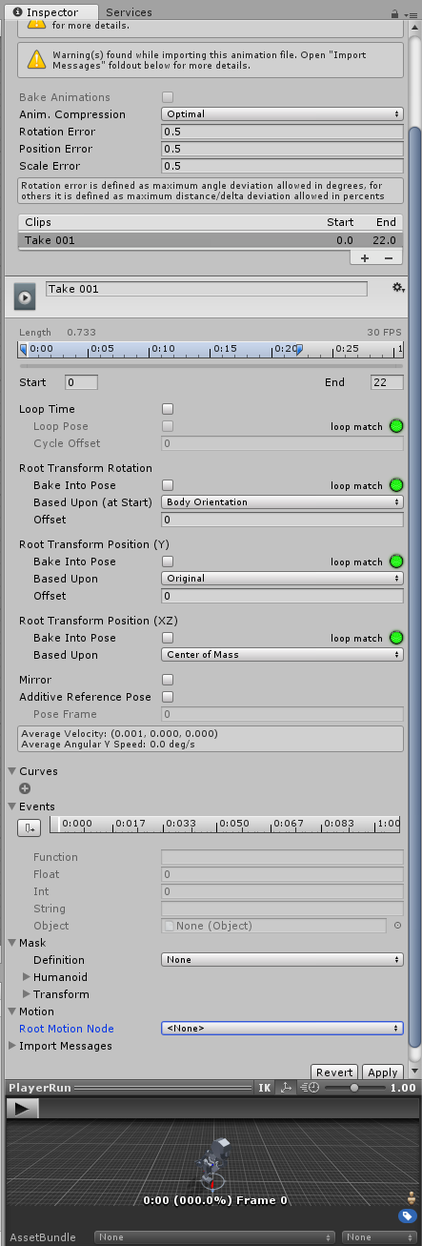
Task: Open the object picker circle for Object field
Action: tap(397, 926)
